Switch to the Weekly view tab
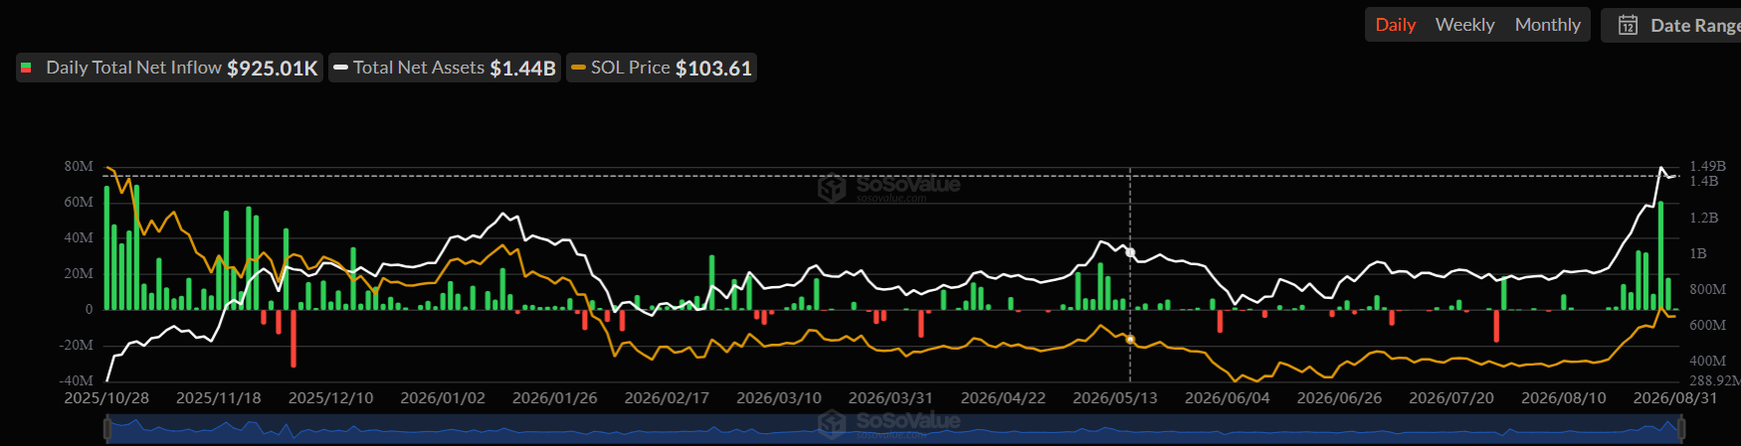This screenshot has height=446, width=1741. 1464,25
